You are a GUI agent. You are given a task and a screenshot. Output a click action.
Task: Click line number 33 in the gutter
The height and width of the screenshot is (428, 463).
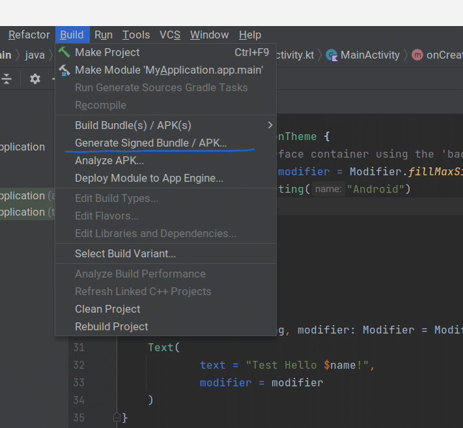click(79, 382)
